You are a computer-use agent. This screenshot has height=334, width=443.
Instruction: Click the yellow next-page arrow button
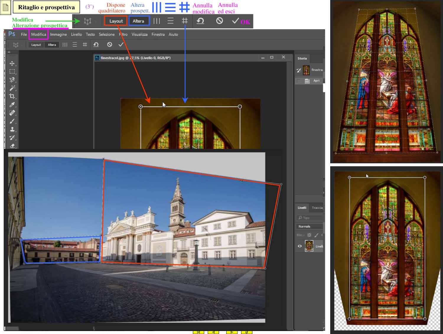(x=232, y=332)
